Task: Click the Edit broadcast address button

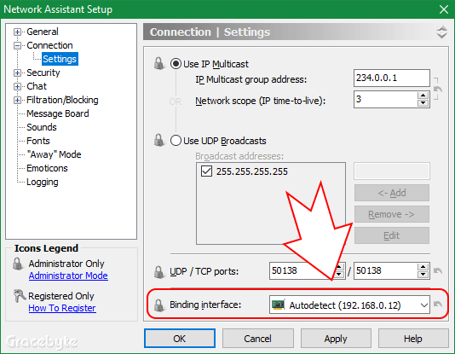Action: [x=392, y=235]
